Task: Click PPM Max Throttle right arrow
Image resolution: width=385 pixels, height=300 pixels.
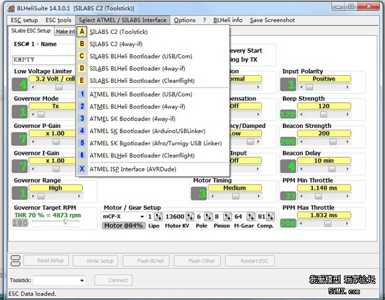Action: (346, 224)
